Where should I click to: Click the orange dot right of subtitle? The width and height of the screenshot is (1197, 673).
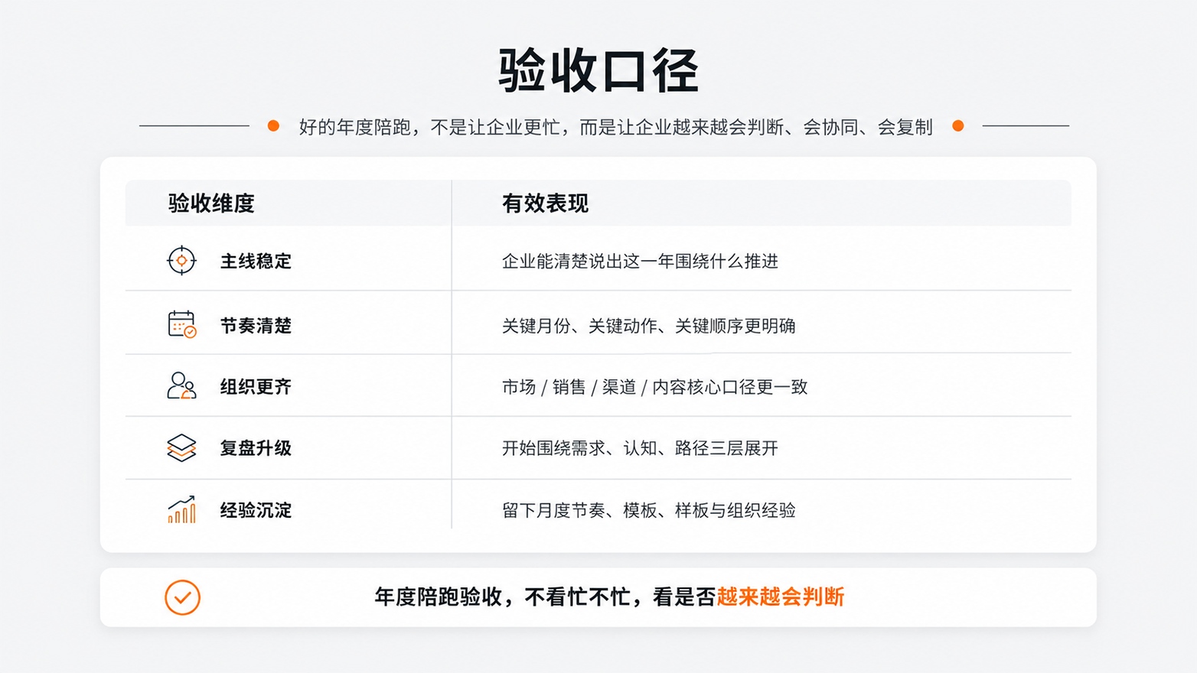tap(957, 125)
